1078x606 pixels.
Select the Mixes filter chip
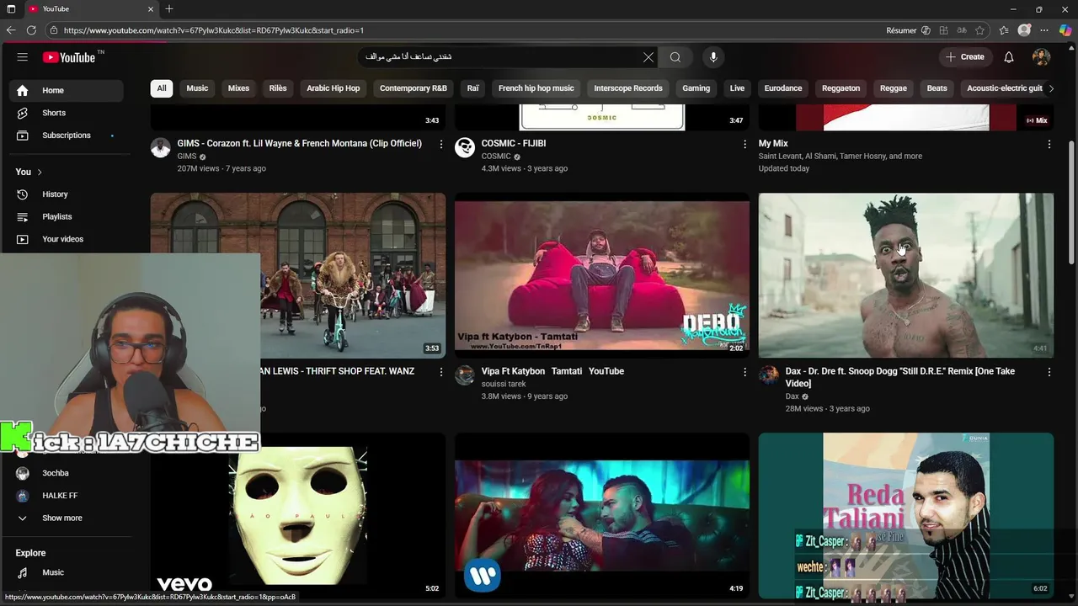238,88
